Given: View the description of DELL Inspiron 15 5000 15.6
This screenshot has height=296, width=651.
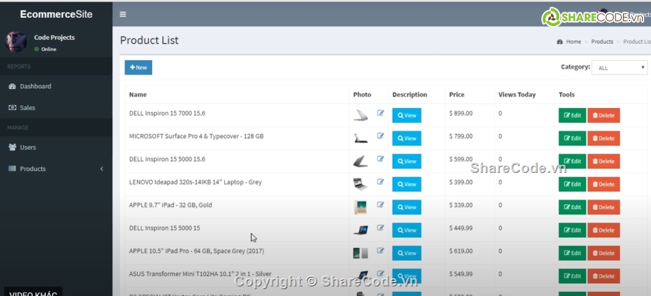Looking at the screenshot, I should [406, 161].
